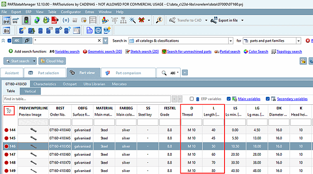Screen dimensions: 313x174
Task: Click the DIN 962 toolbar icon
Action: click(x=75, y=20)
